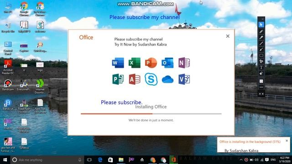Select the text tool marked T

(x=261, y=67)
